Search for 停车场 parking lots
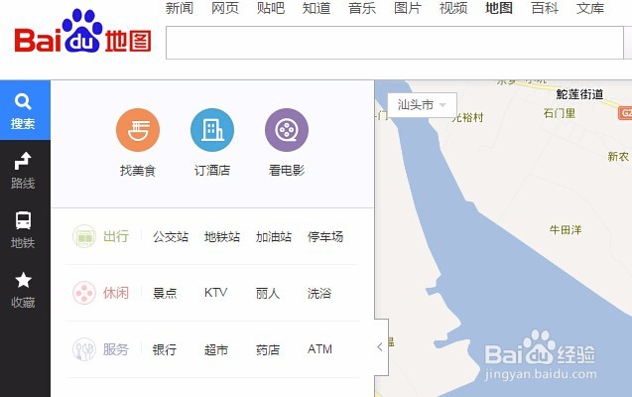This screenshot has height=397, width=632. tap(325, 236)
